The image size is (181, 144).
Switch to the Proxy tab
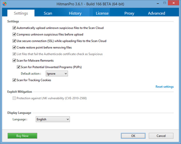(x=129, y=13)
